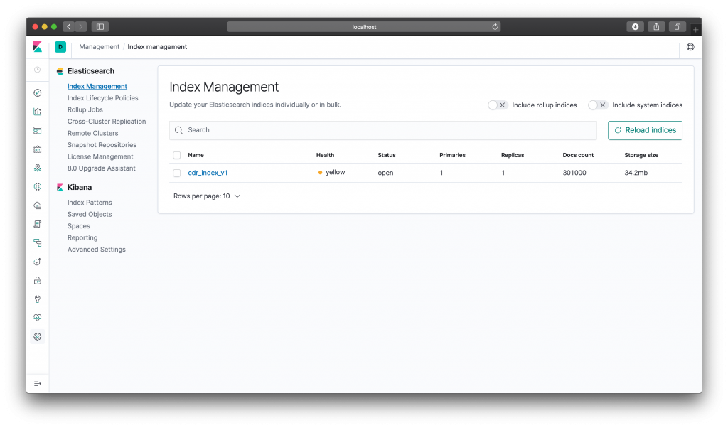Open the recently viewed clock icon

pos(38,70)
